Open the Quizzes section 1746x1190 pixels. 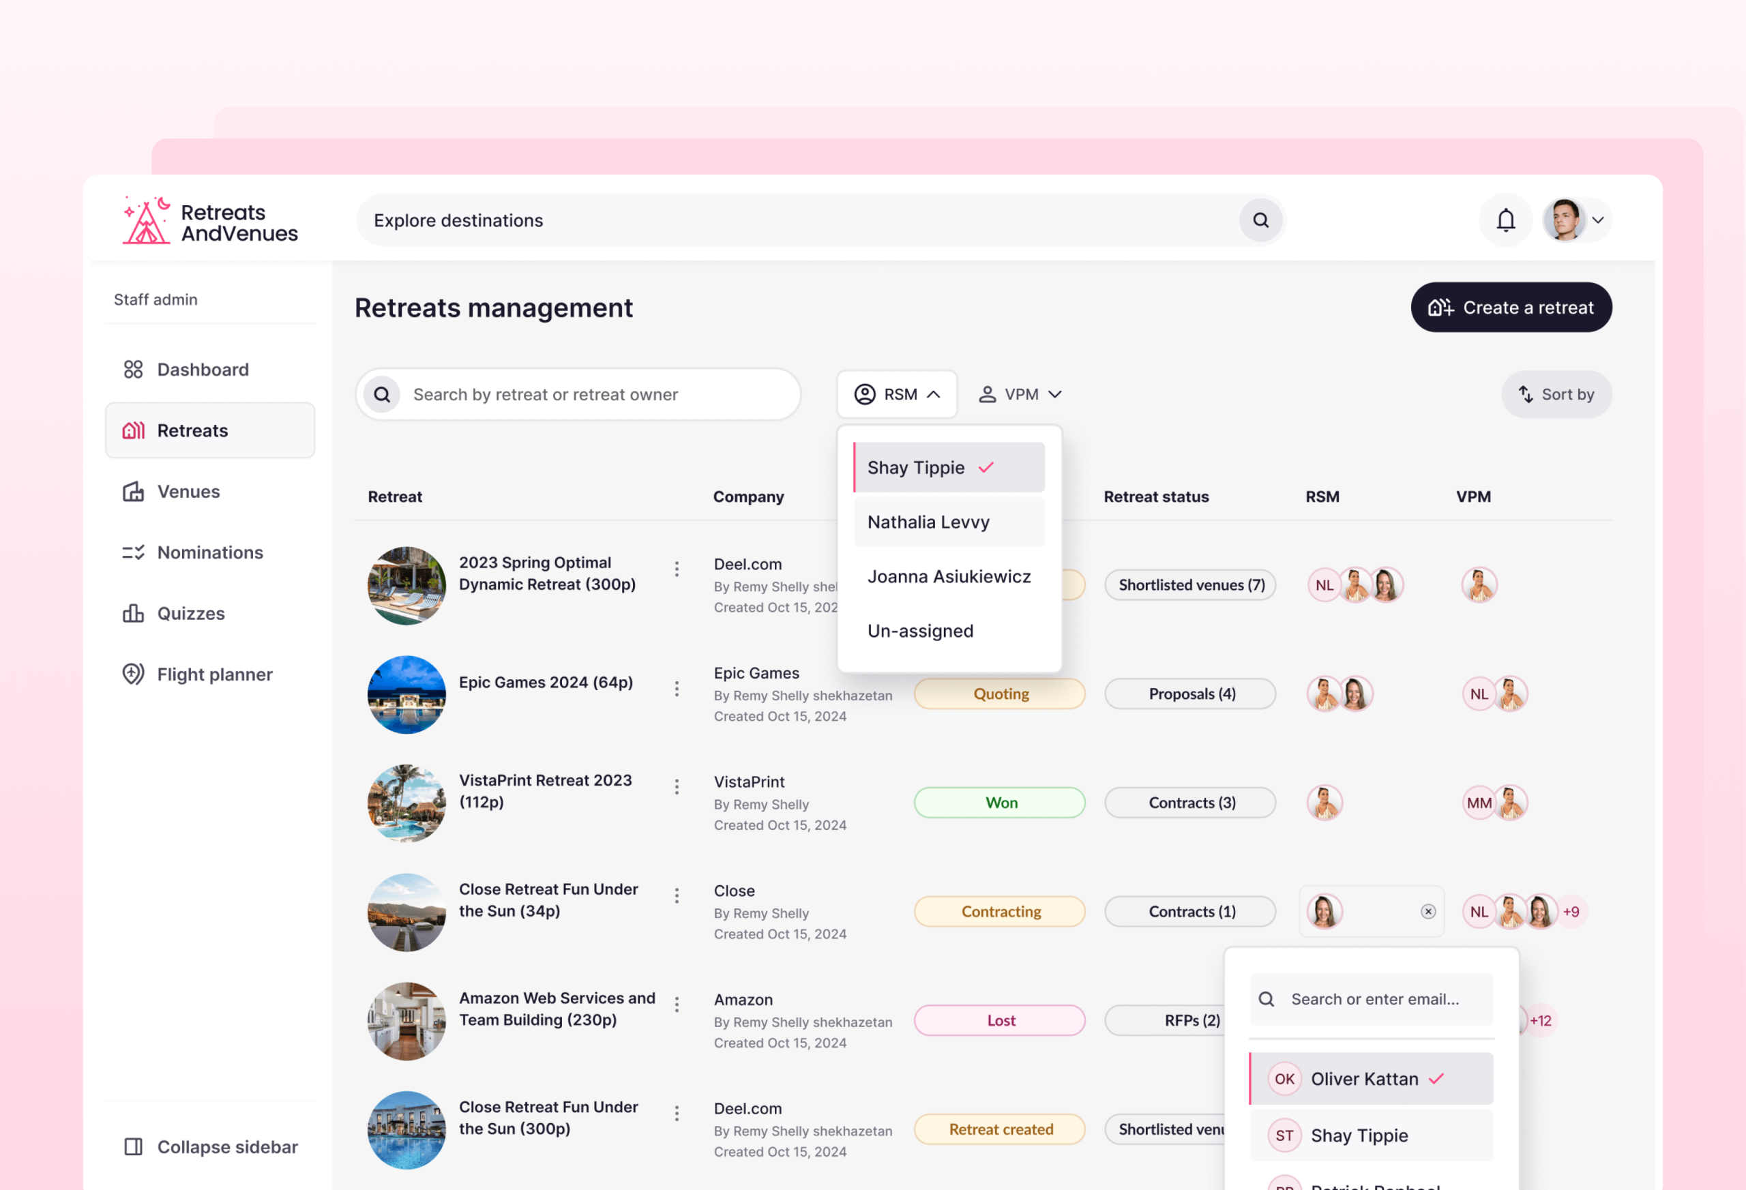(x=190, y=613)
